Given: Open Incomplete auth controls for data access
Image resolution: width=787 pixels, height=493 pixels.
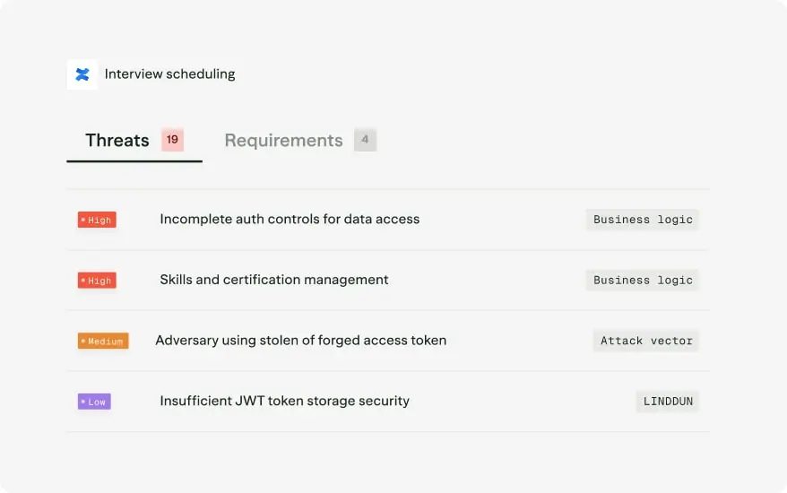Looking at the screenshot, I should coord(290,220).
